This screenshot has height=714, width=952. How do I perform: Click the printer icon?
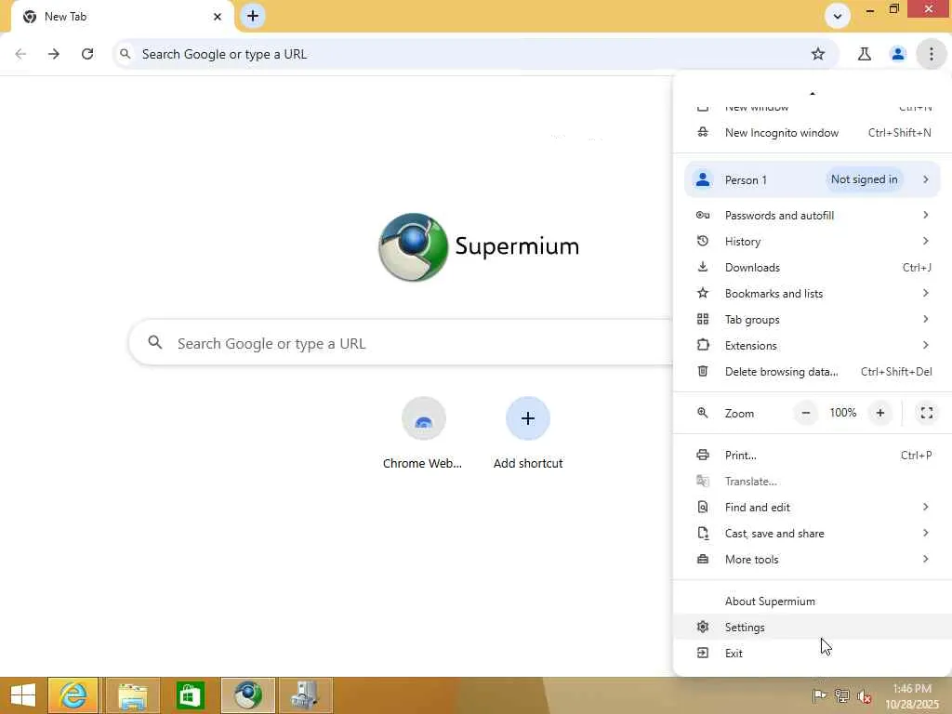click(x=703, y=455)
